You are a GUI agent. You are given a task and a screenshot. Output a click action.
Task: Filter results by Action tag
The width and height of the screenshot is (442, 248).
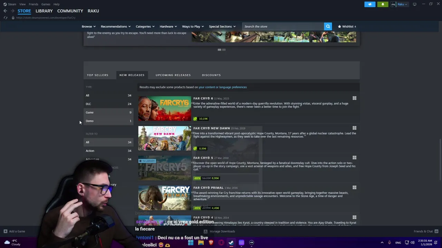pyautogui.click(x=108, y=151)
